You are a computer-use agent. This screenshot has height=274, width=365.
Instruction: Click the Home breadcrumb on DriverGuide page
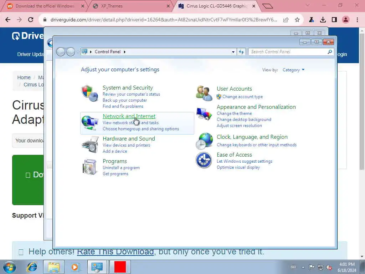point(24,77)
